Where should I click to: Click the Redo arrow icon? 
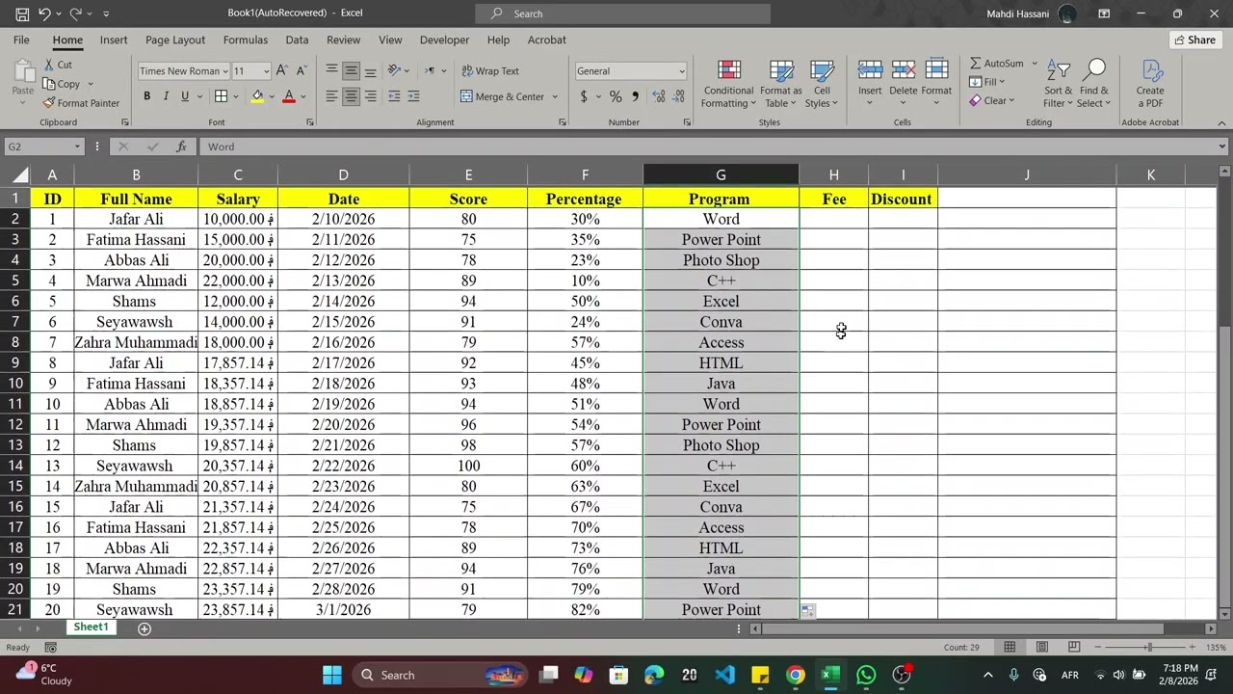pos(75,13)
